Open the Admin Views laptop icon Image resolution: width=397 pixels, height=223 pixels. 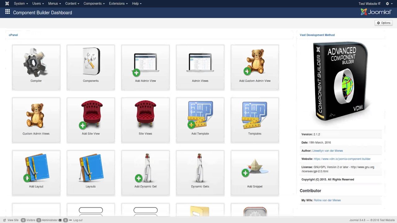point(200,63)
